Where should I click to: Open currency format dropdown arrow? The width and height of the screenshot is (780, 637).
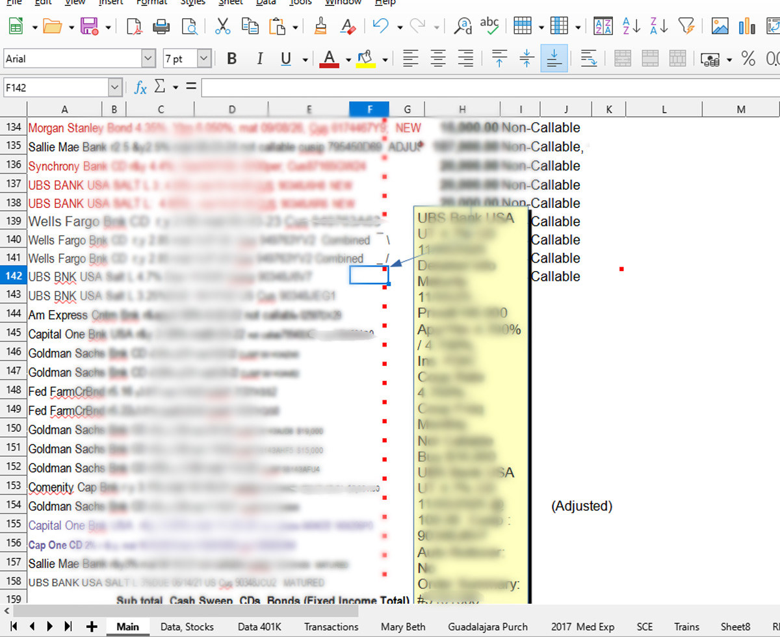coord(729,60)
